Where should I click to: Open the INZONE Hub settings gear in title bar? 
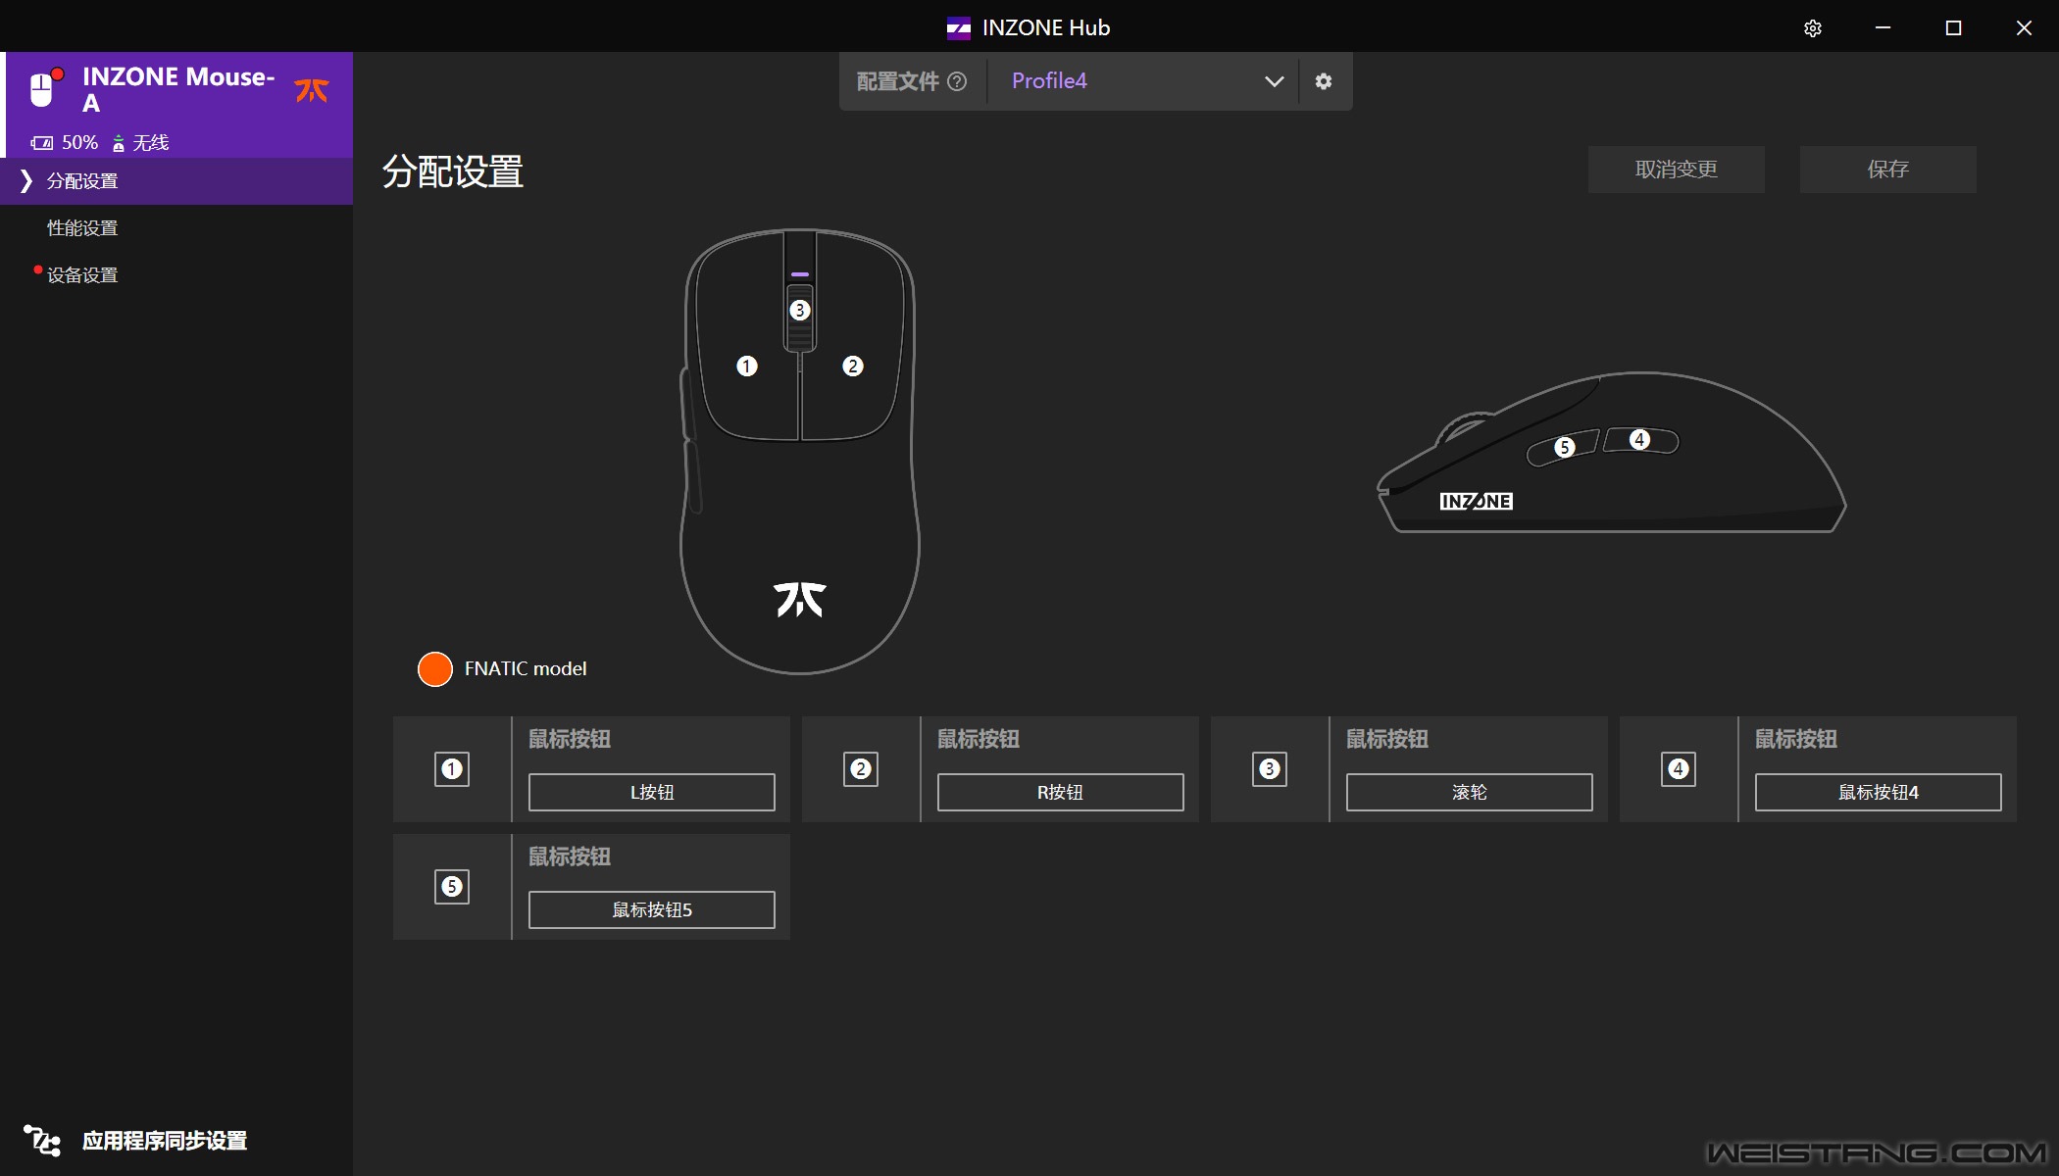(x=1813, y=28)
